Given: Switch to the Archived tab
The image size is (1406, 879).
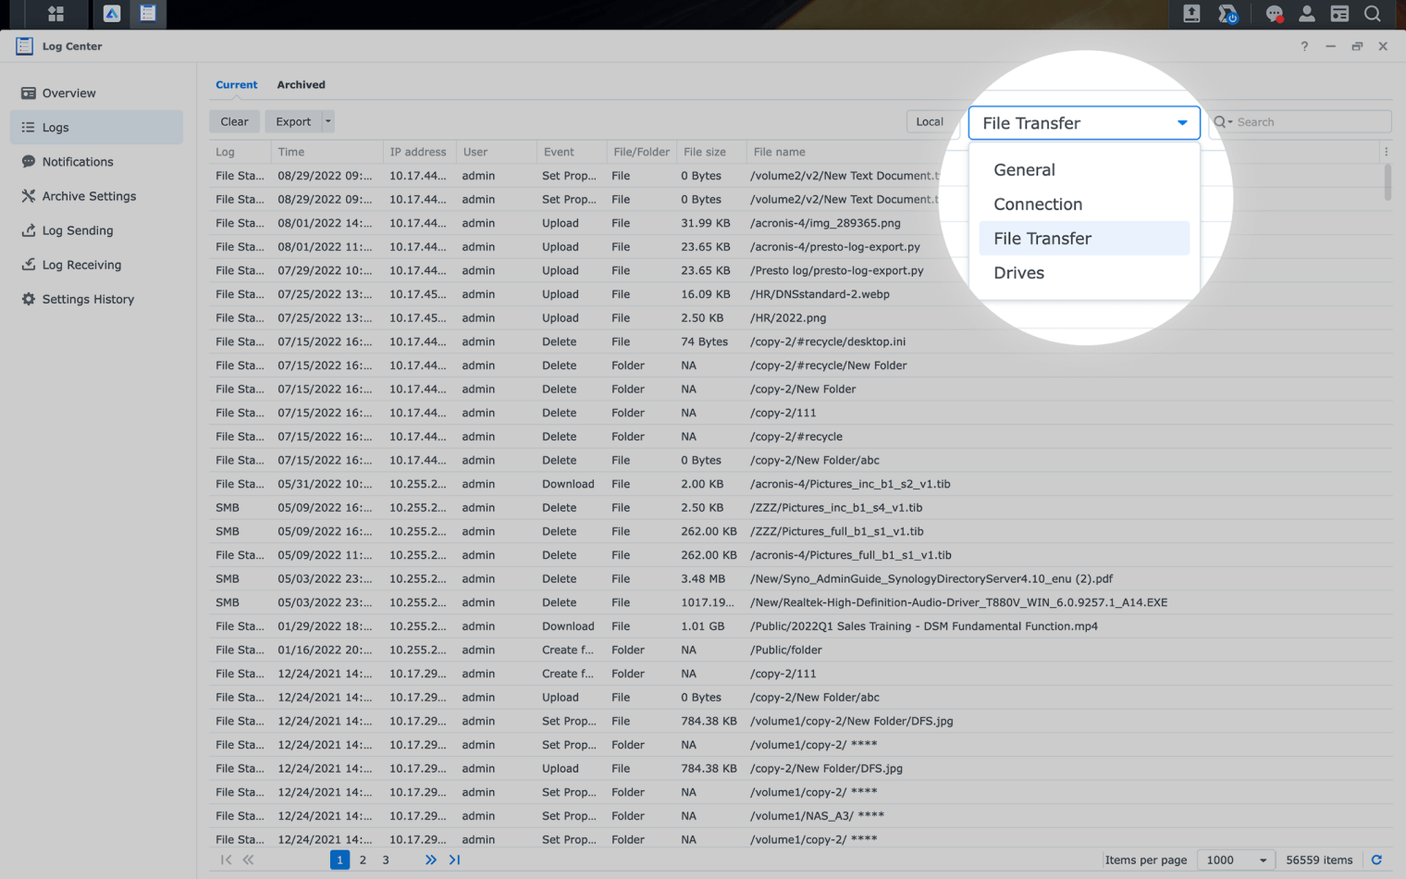Looking at the screenshot, I should click(301, 84).
